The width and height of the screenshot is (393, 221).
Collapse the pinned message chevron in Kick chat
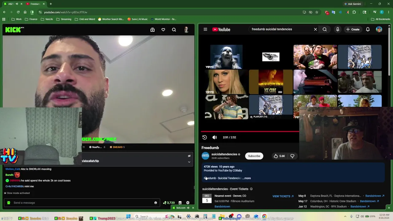(x=189, y=162)
